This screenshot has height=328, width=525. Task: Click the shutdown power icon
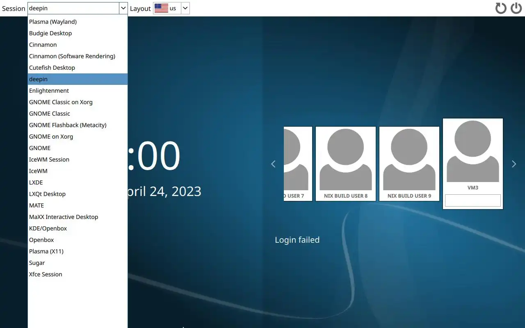[x=516, y=8]
